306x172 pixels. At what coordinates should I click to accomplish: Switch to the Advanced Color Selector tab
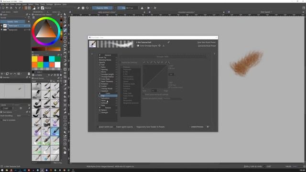coord(38,12)
